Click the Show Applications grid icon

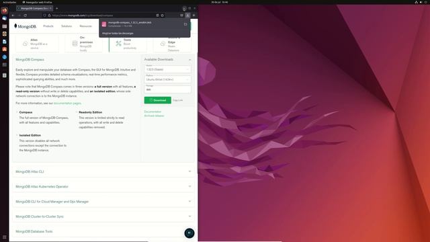5,237
